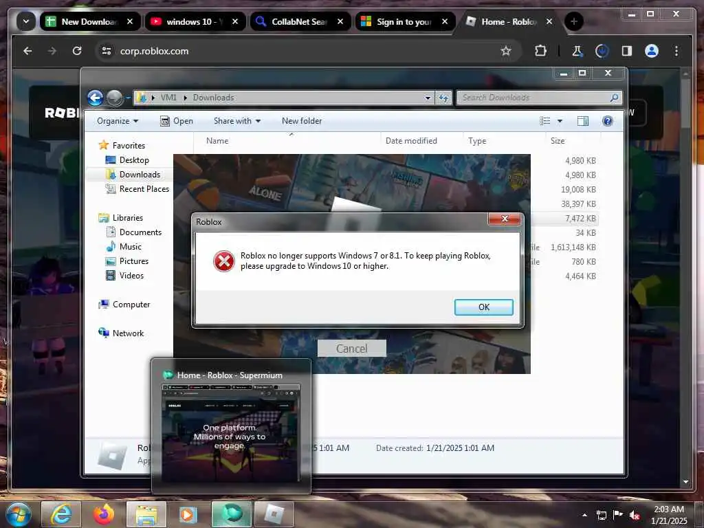This screenshot has height=528, width=704.
Task: Click New folder in the toolbar
Action: (x=302, y=121)
